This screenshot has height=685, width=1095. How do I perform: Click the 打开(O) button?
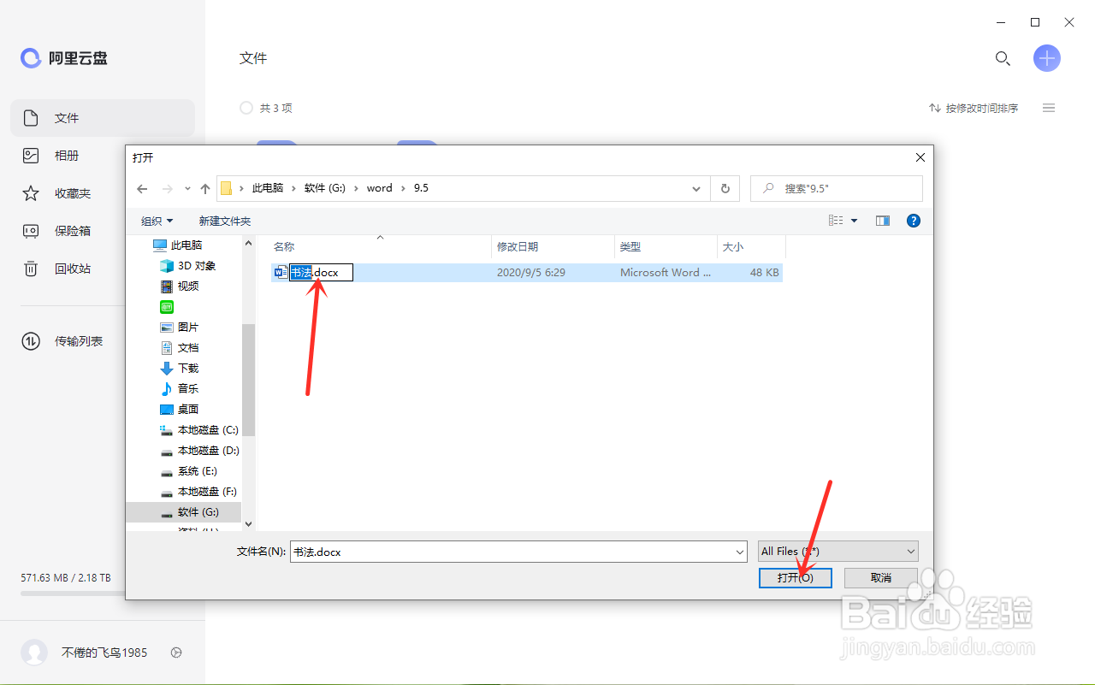796,578
